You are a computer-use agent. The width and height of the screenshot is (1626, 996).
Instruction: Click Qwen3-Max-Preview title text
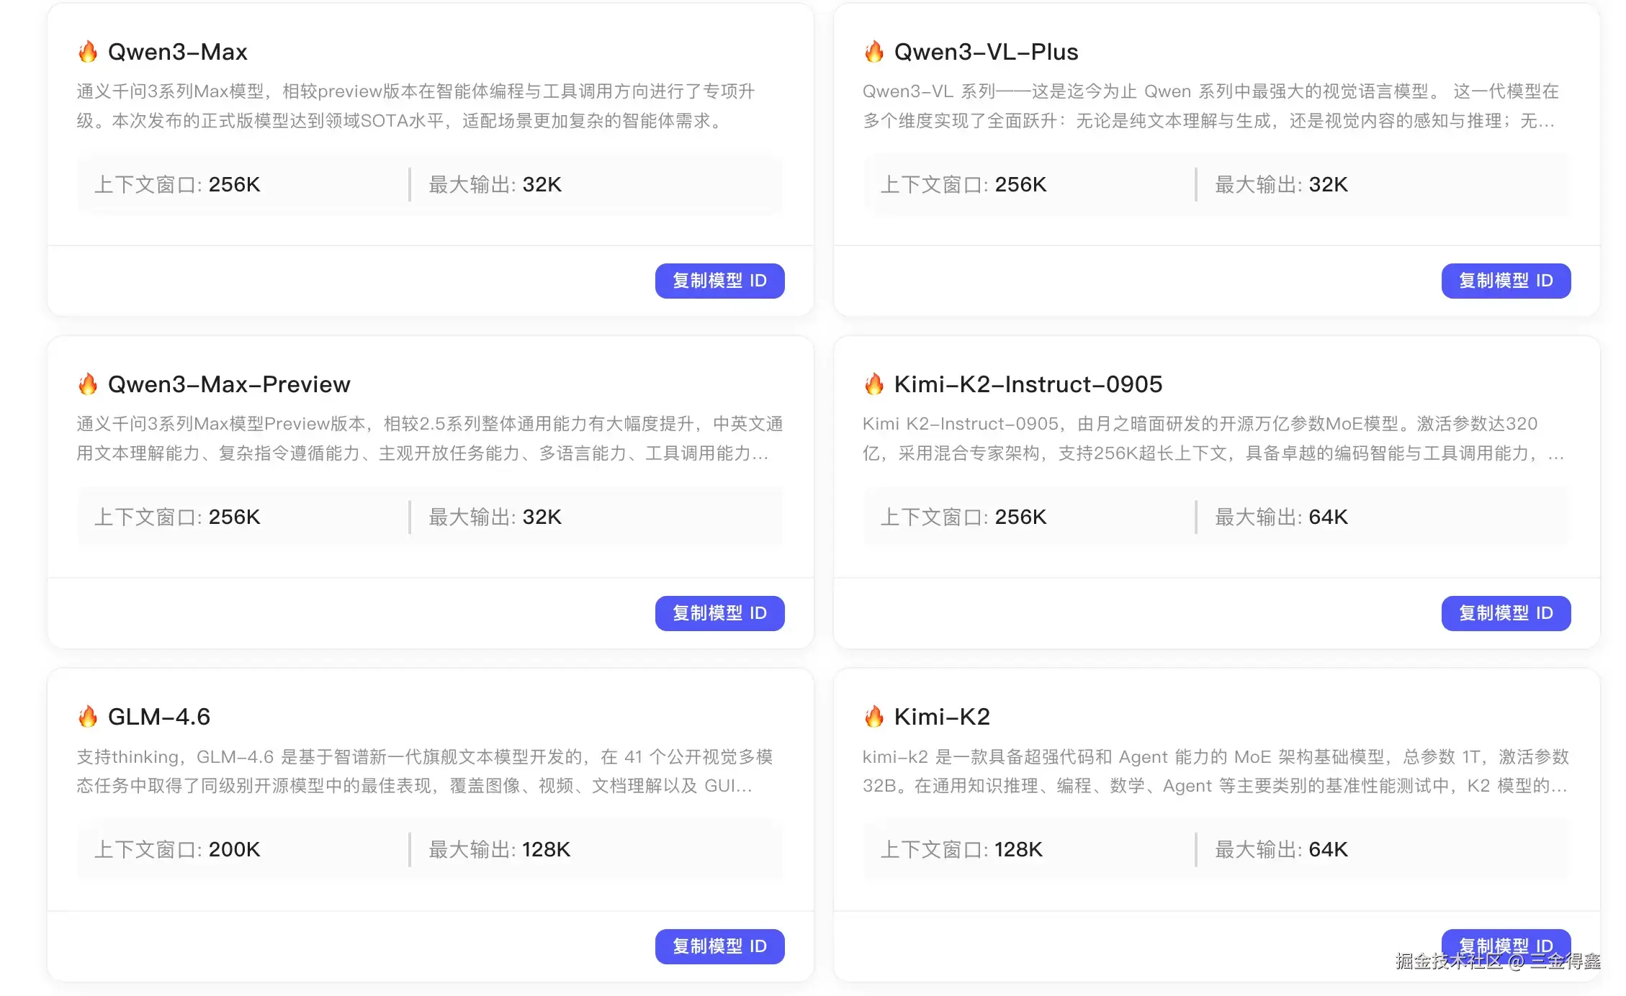[x=229, y=384]
